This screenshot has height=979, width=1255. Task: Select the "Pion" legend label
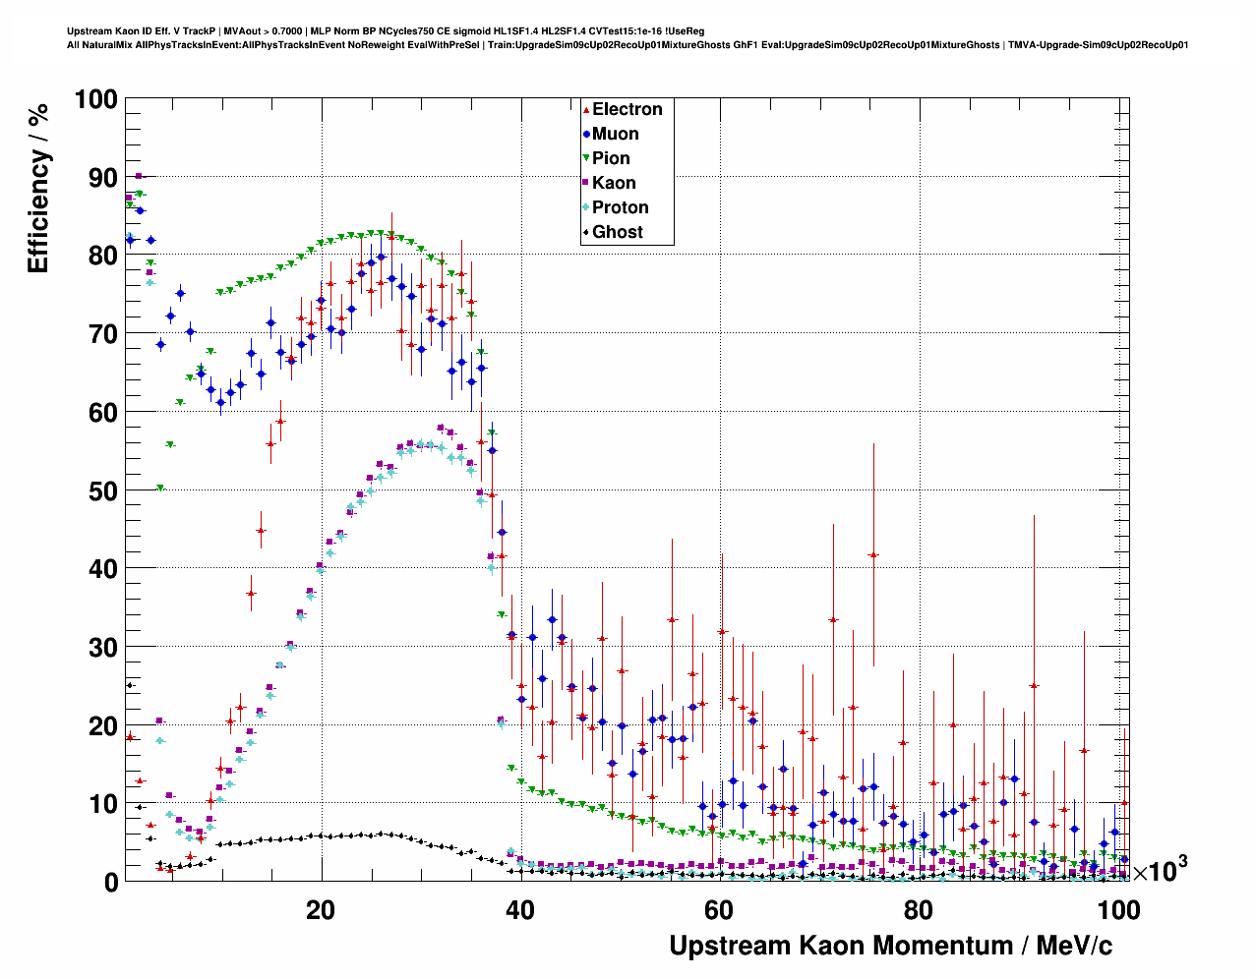(611, 158)
